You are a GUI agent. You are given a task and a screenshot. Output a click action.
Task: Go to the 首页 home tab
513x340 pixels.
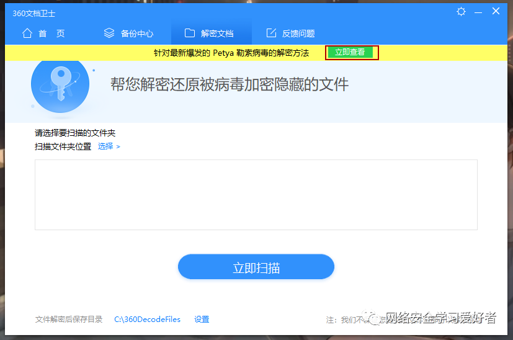coord(43,34)
